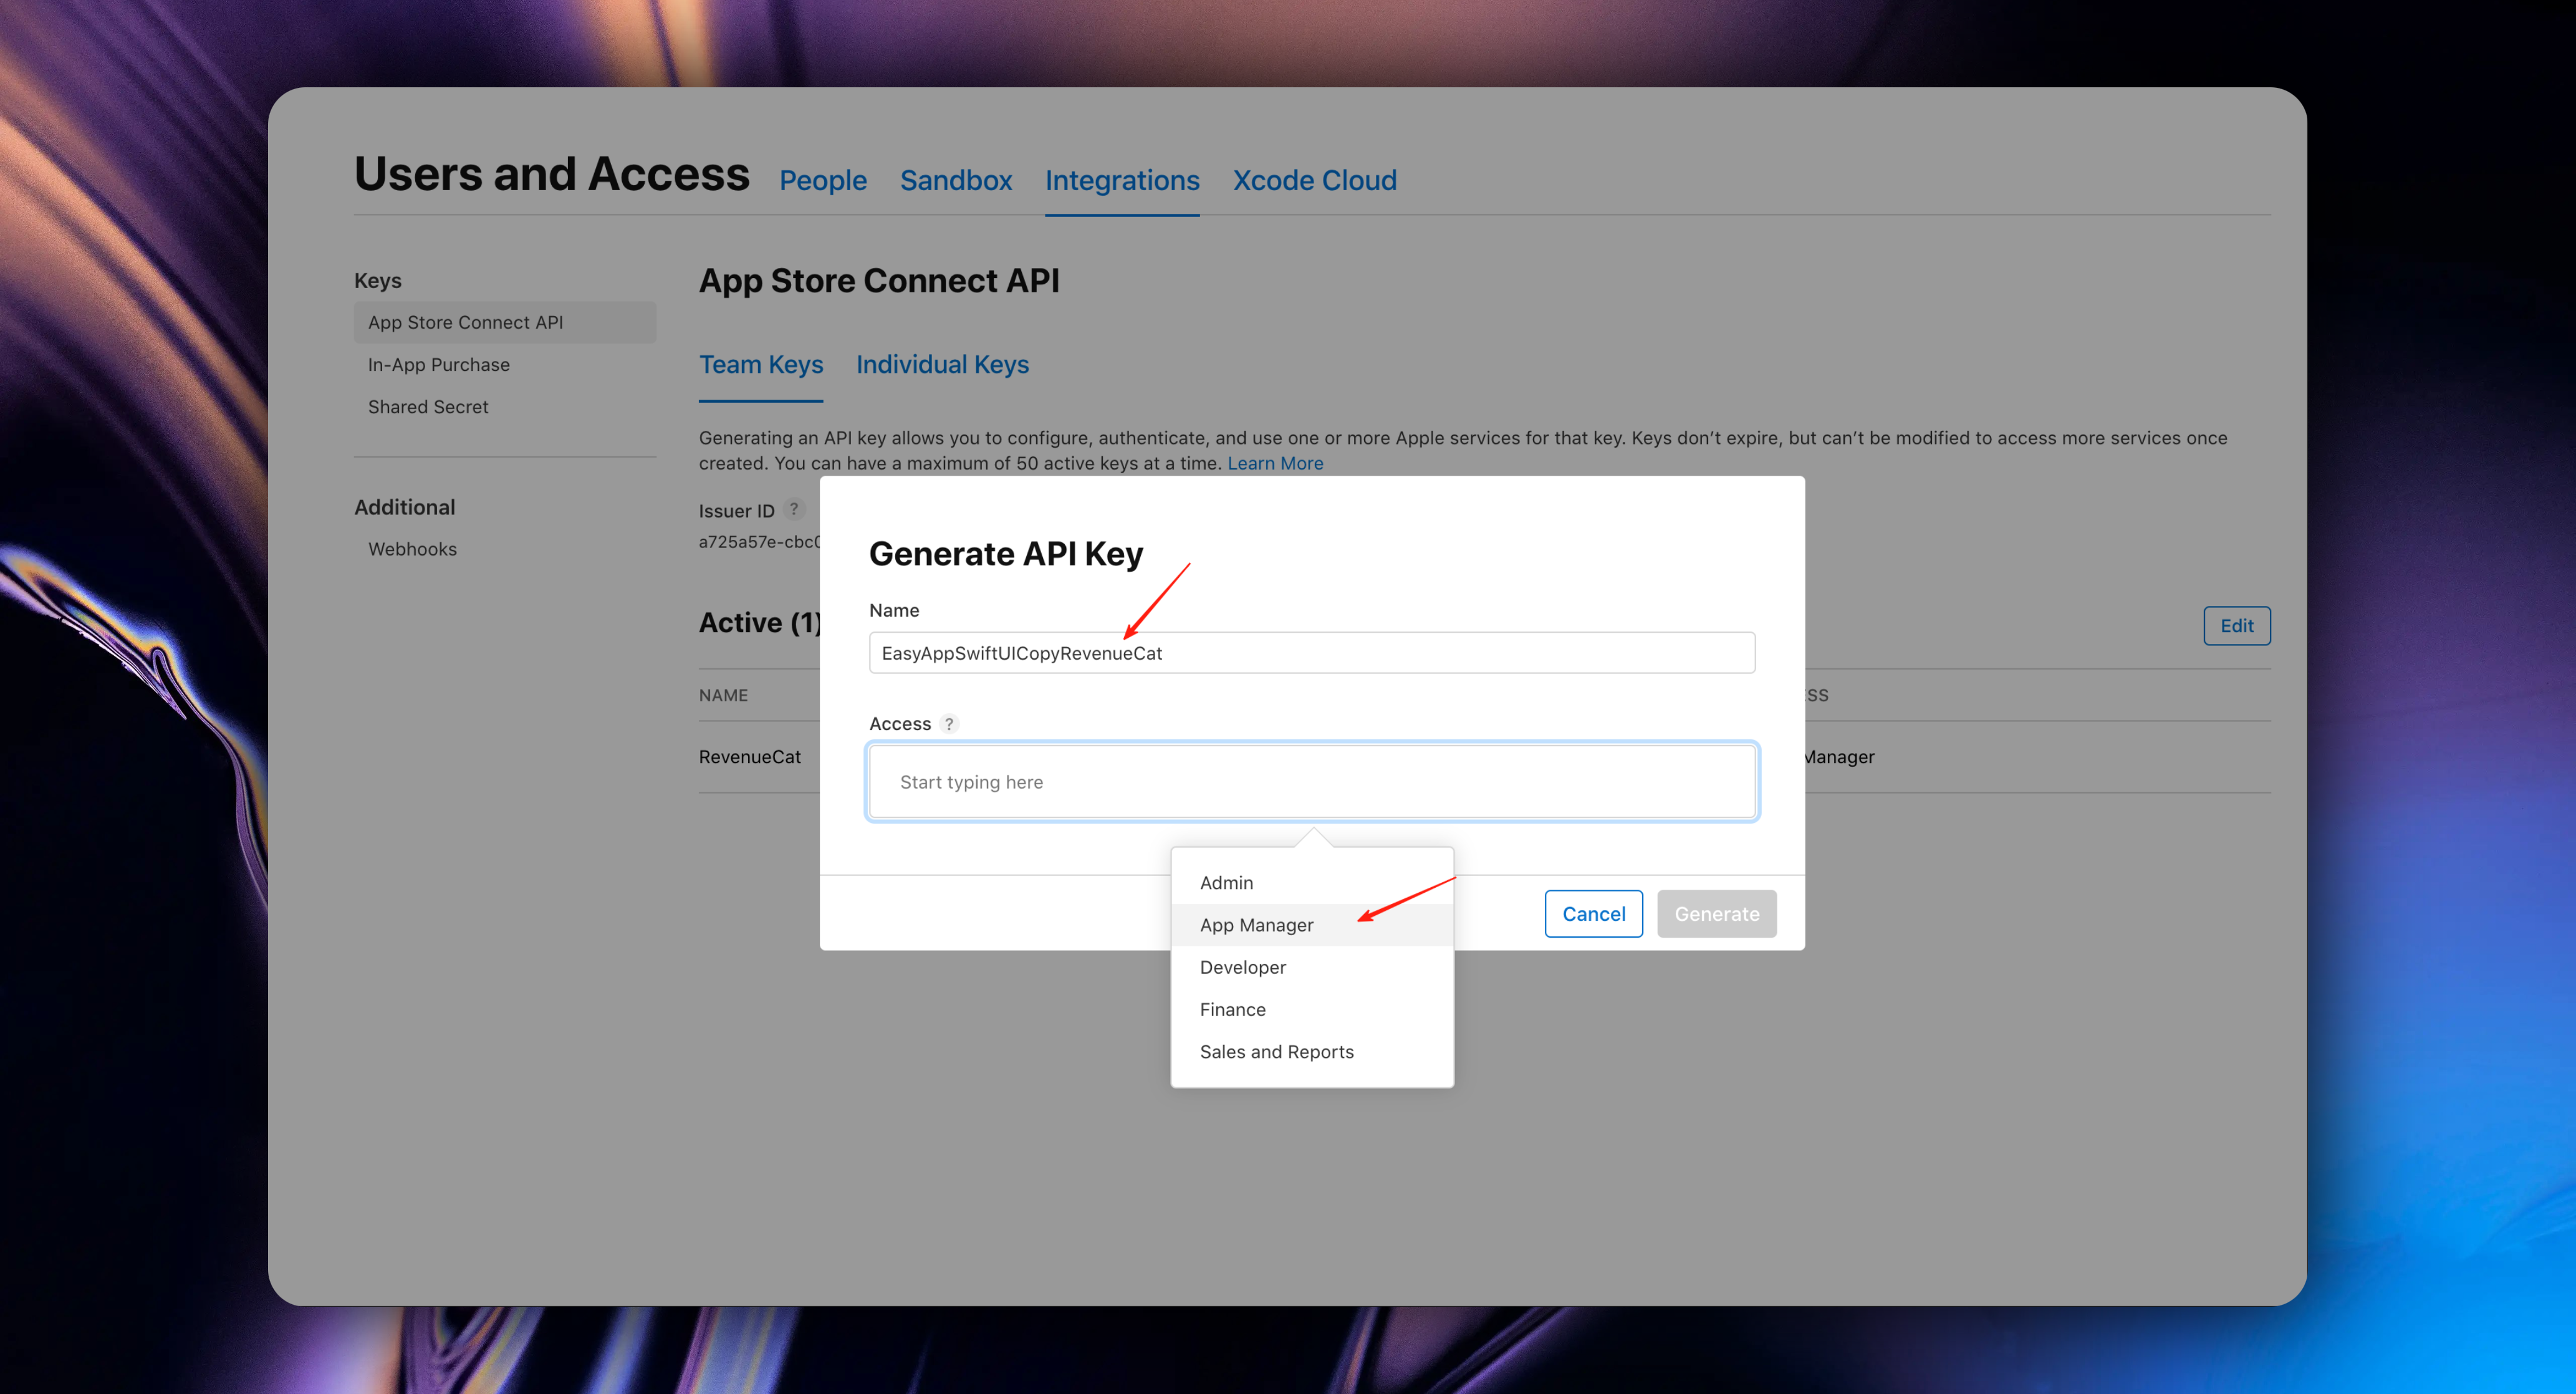
Task: Open In-App Purchase keys in sidebar
Action: click(x=438, y=364)
